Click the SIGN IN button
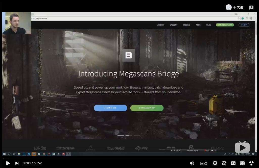259x168 pixels. [244, 25]
